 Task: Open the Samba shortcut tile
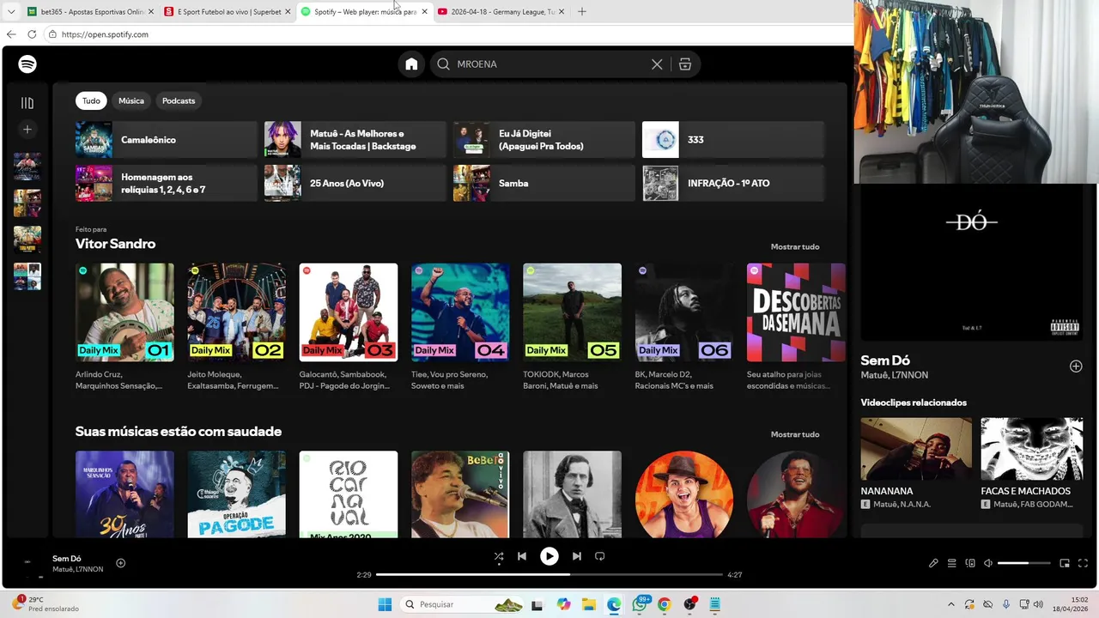point(544,183)
